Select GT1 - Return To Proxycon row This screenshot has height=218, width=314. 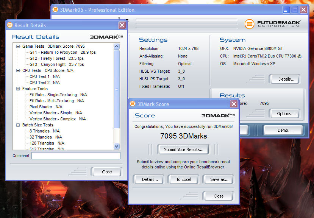(x=62, y=53)
